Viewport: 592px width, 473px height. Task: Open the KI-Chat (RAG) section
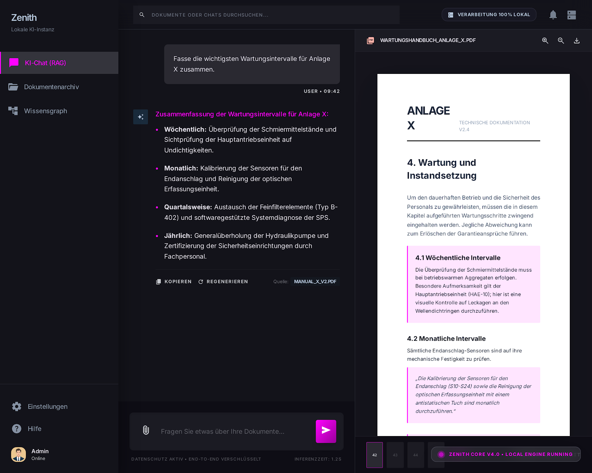[x=45, y=63]
